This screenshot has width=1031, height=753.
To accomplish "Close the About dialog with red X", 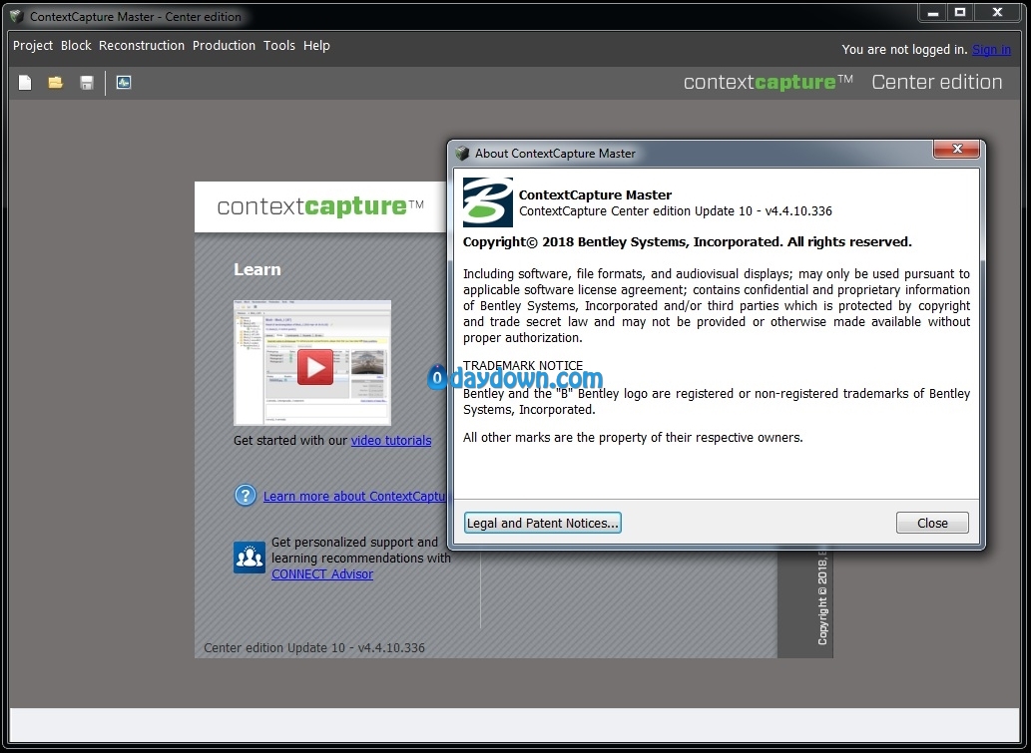I will click(957, 150).
